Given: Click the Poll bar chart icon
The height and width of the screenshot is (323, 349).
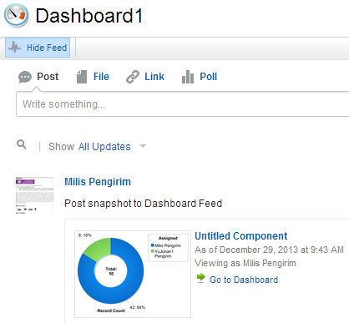Looking at the screenshot, I should 188,77.
